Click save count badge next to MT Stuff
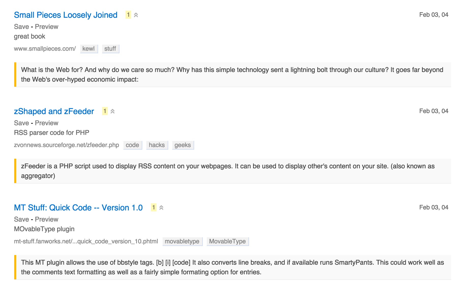 (x=153, y=208)
